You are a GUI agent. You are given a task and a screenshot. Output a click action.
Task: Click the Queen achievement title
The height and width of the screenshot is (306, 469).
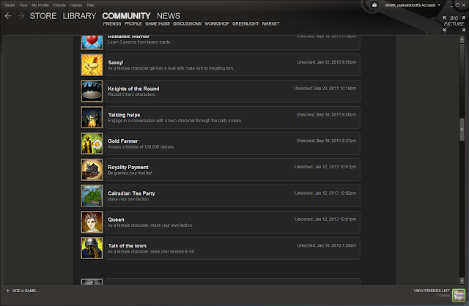click(116, 220)
